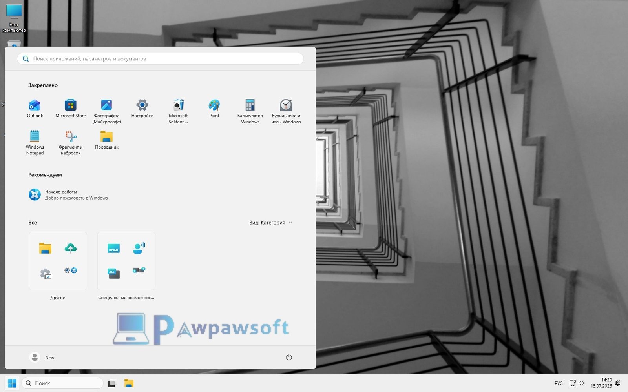Launch Microsoft Store from pinned apps
Screen dimensions: 628x392
coord(71,109)
